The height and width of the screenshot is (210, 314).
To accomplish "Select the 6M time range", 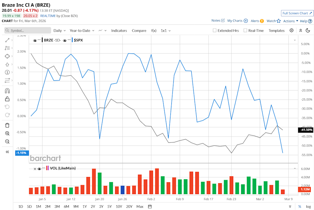I will [66, 206].
